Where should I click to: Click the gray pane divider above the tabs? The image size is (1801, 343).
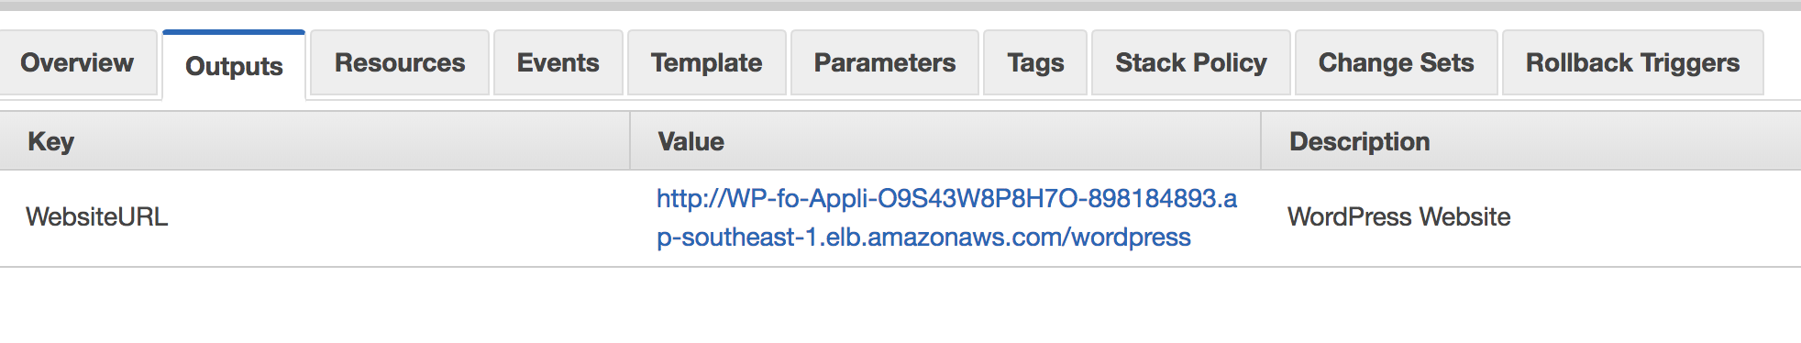900,6
